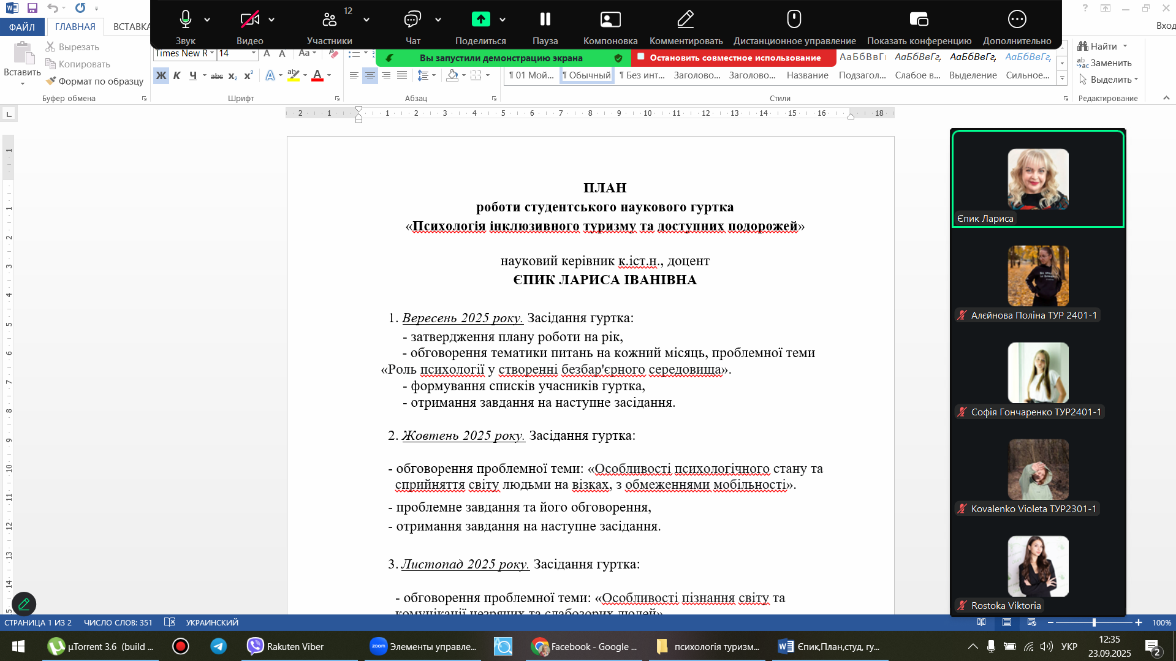This screenshot has height=661, width=1176.
Task: Open the ФАЙЛ tab
Action: pos(22,27)
